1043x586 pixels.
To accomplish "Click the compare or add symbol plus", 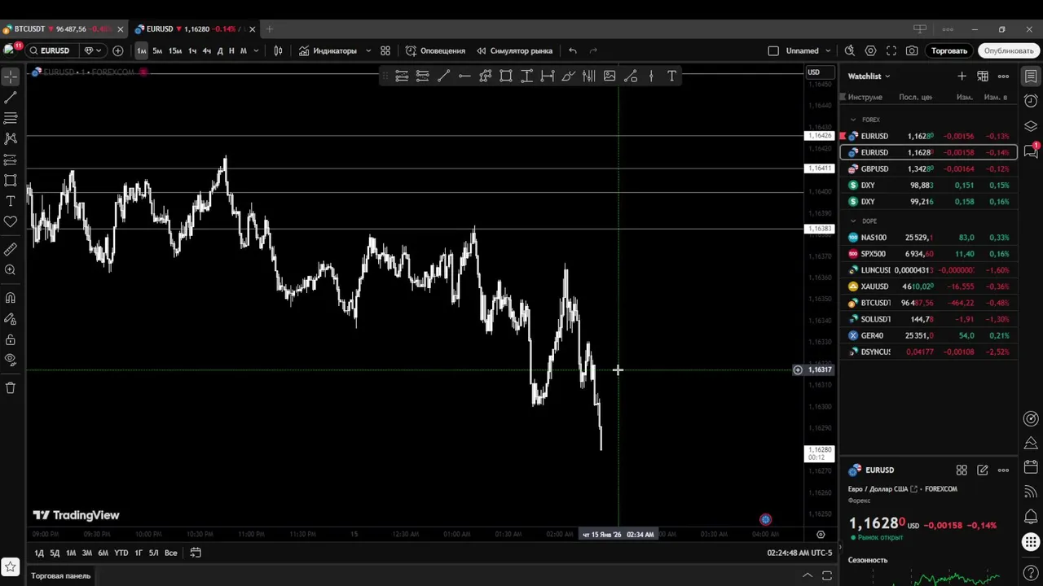I will (x=118, y=50).
